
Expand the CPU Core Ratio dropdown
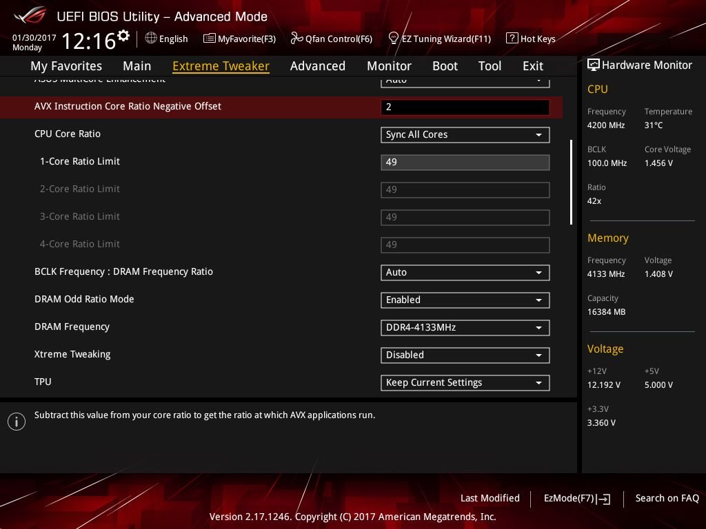(465, 134)
